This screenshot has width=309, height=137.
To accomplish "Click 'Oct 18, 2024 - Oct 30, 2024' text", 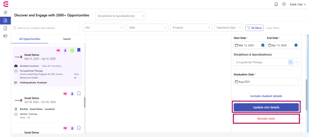I will coord(40,102).
